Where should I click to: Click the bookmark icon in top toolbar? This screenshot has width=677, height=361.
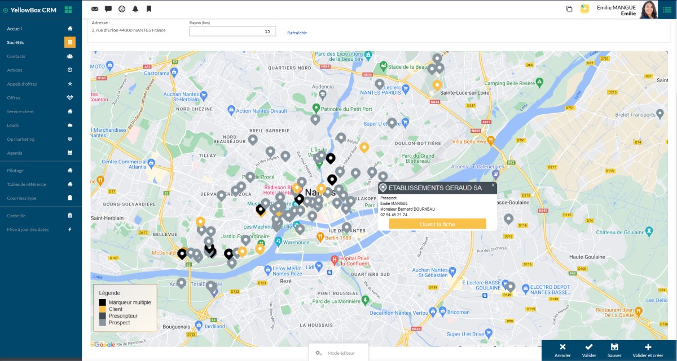(149, 9)
